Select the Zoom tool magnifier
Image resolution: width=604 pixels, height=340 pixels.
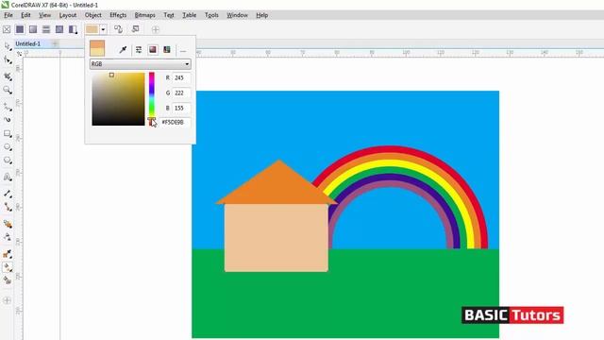click(x=8, y=91)
